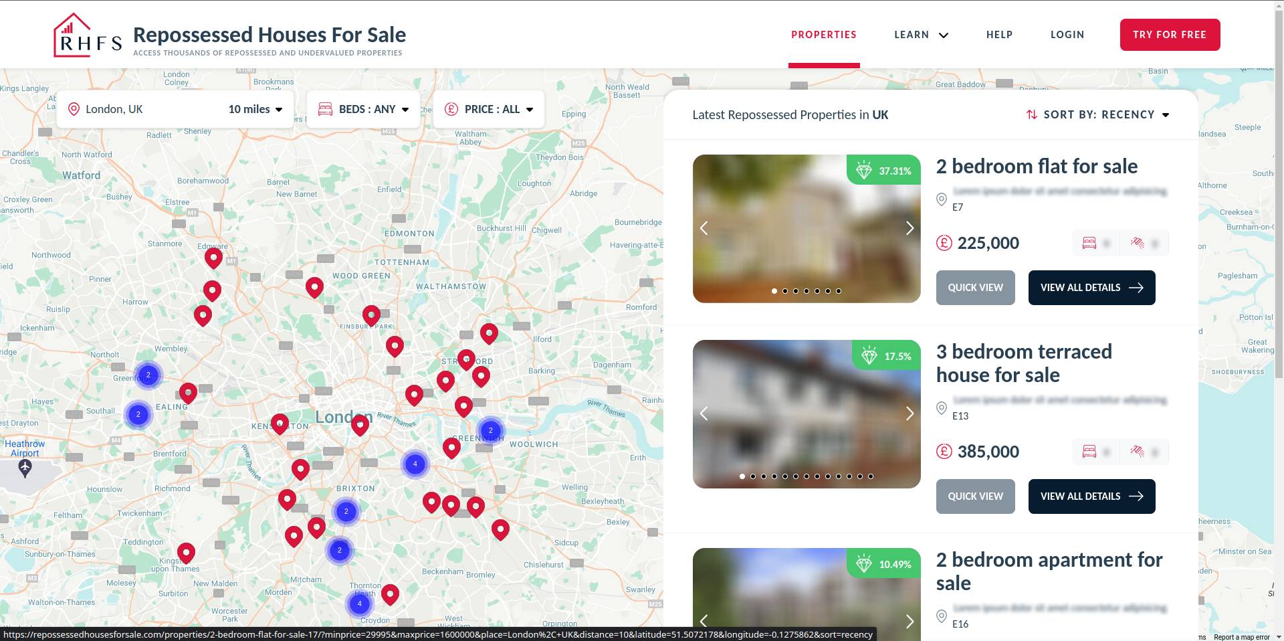Click the TRY FOR FREE button
The width and height of the screenshot is (1284, 641).
(x=1170, y=34)
